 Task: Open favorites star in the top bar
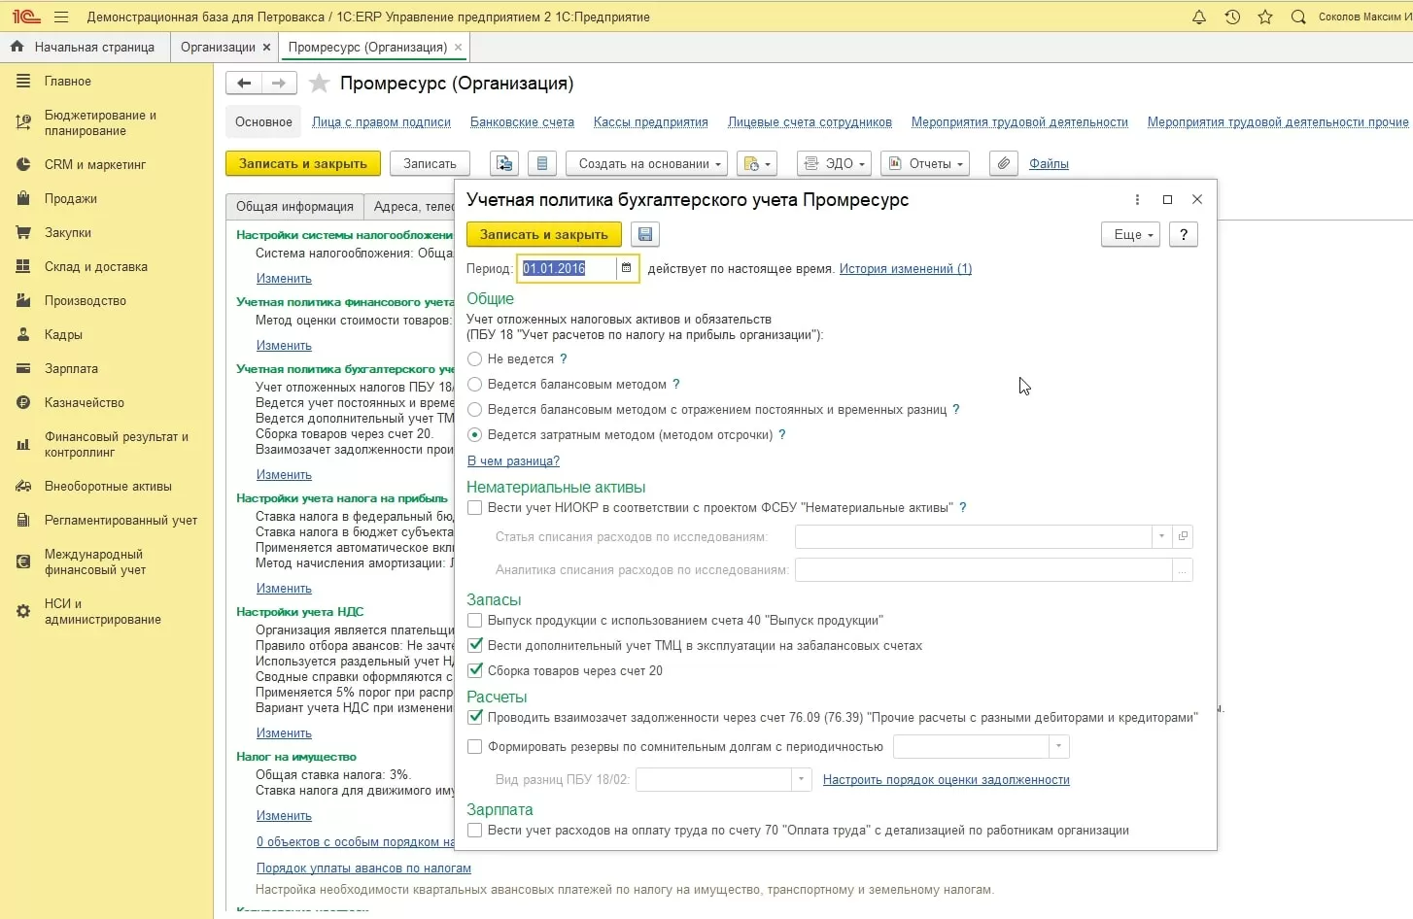[x=1265, y=17]
